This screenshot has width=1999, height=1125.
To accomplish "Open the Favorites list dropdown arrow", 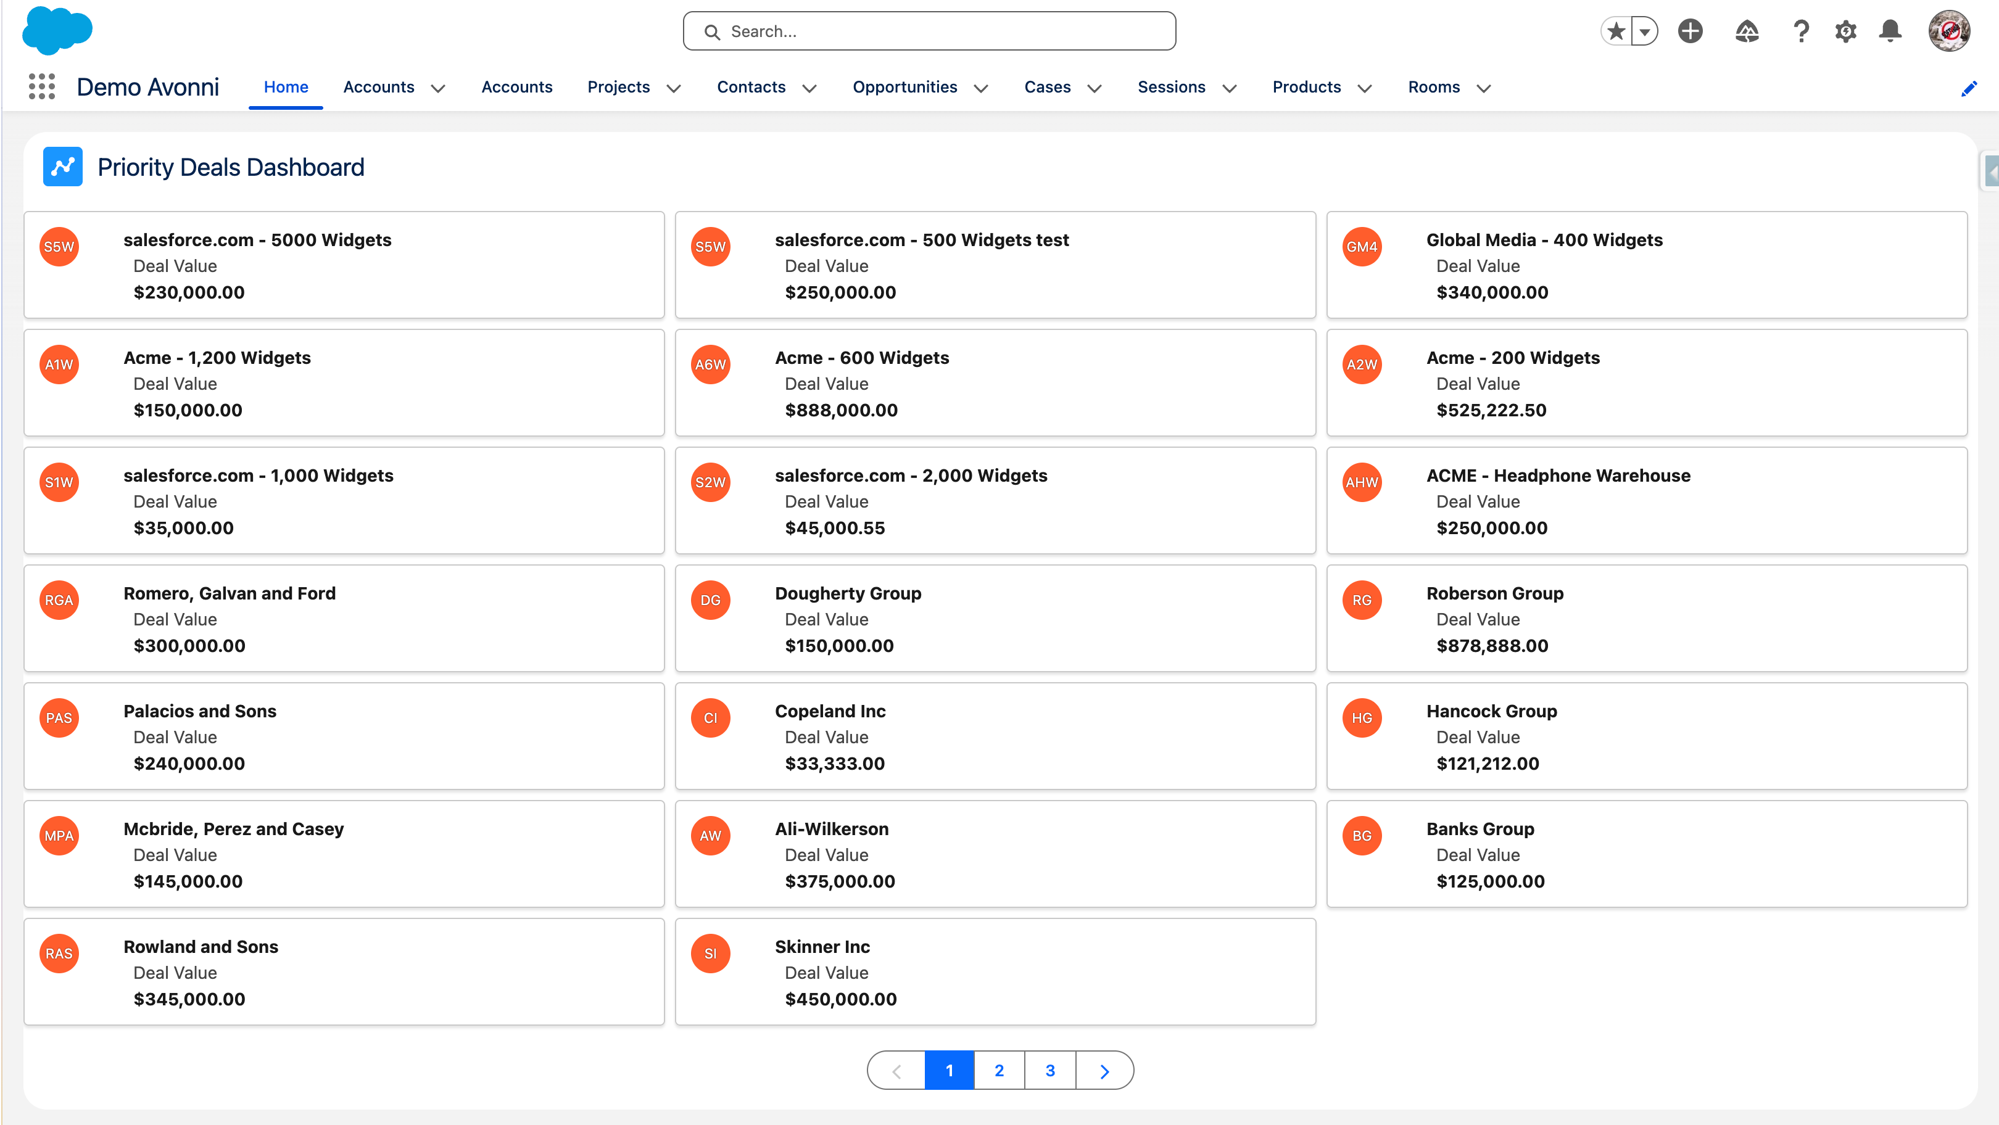I will (x=1644, y=31).
